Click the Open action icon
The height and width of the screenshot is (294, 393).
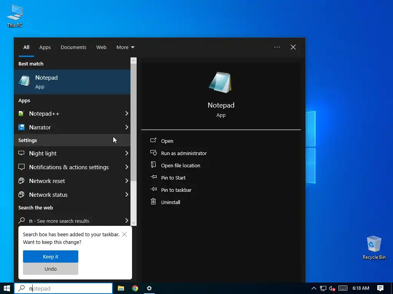tap(153, 140)
